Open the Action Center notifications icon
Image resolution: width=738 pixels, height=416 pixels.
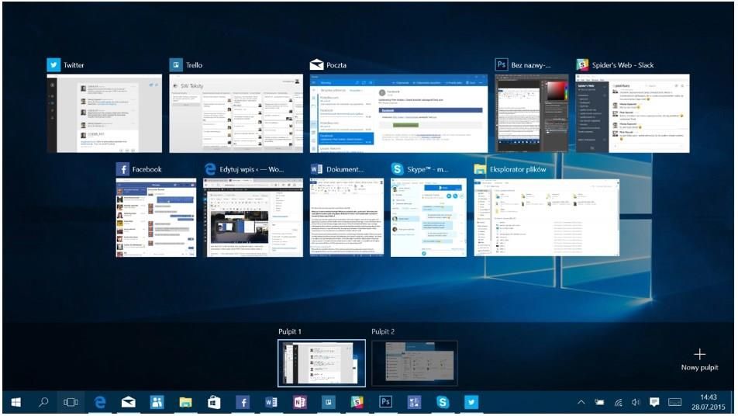(654, 402)
